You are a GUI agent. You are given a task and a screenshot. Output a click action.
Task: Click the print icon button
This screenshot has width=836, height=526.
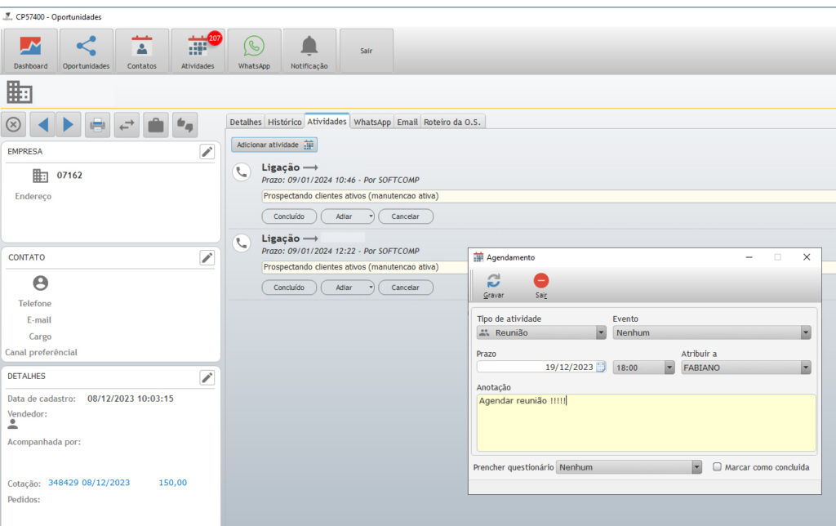click(x=97, y=125)
